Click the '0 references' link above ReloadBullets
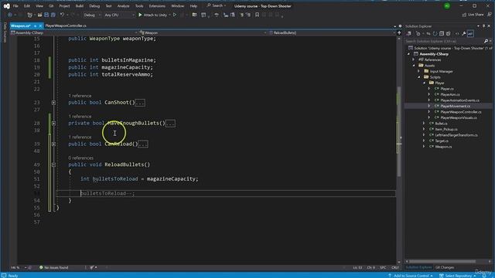 pyautogui.click(x=80, y=158)
